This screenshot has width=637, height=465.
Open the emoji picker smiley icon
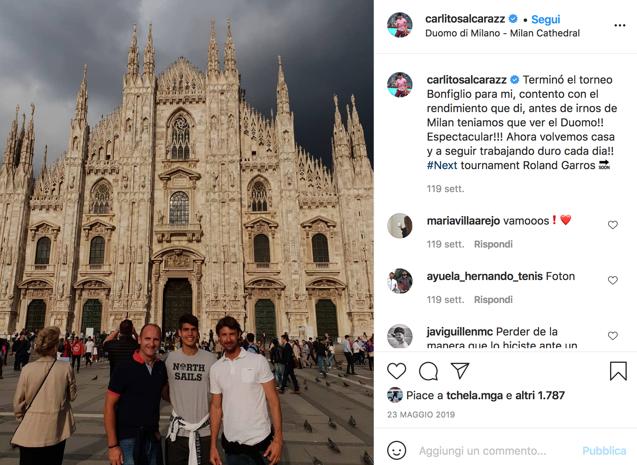point(396,450)
